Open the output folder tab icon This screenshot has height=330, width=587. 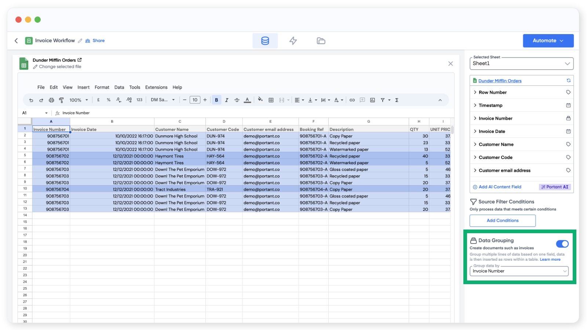(321, 41)
